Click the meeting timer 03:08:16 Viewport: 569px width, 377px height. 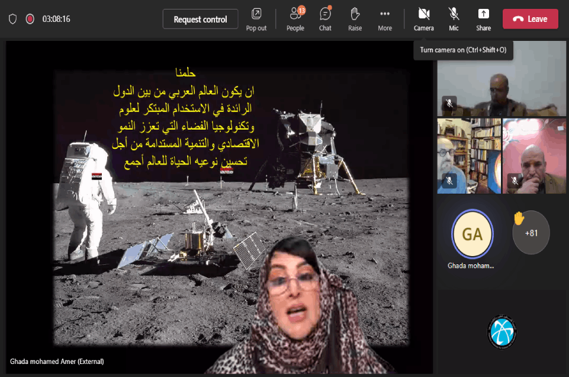coord(56,19)
